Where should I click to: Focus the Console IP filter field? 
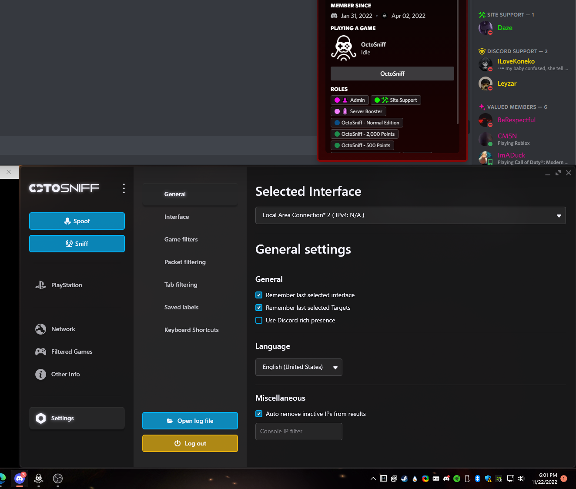[x=299, y=432]
